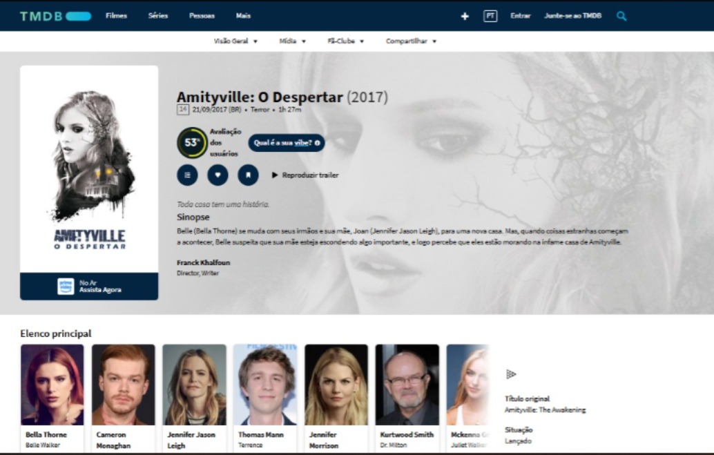Open the Compartilhar dropdown
714x455 pixels.
click(411, 41)
